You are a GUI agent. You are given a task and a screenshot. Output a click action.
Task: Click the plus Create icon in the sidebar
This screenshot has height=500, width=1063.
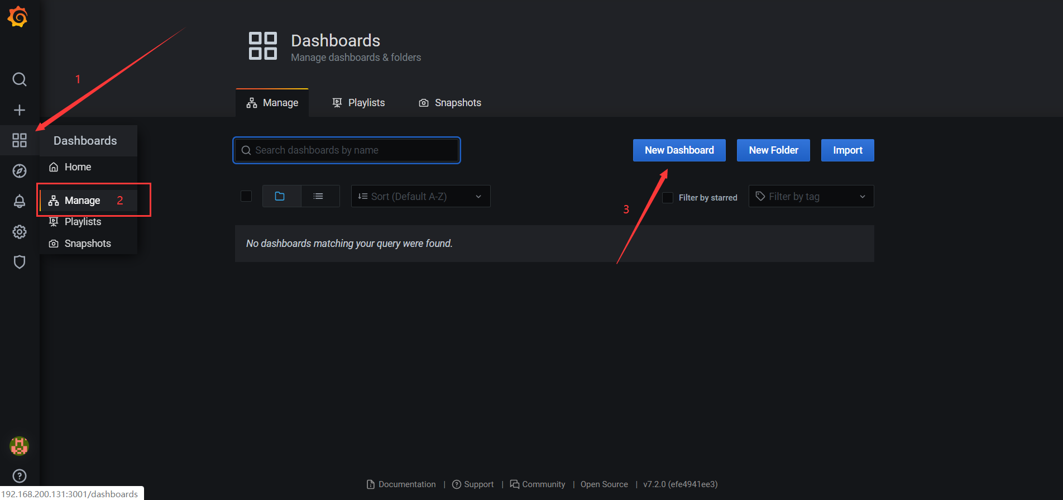(20, 110)
